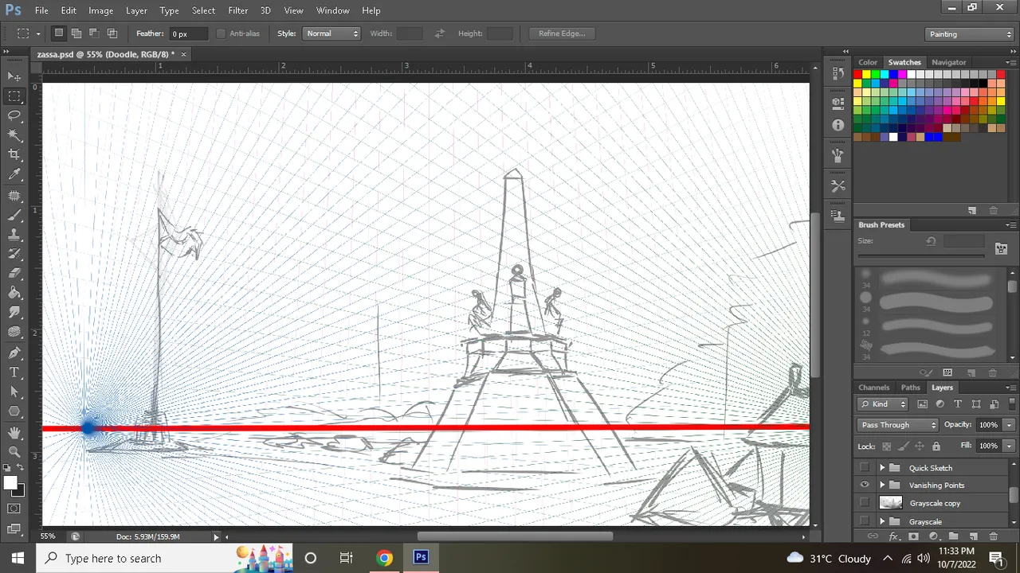Viewport: 1020px width, 573px height.
Task: Switch to the Paths tab
Action: coord(910,388)
